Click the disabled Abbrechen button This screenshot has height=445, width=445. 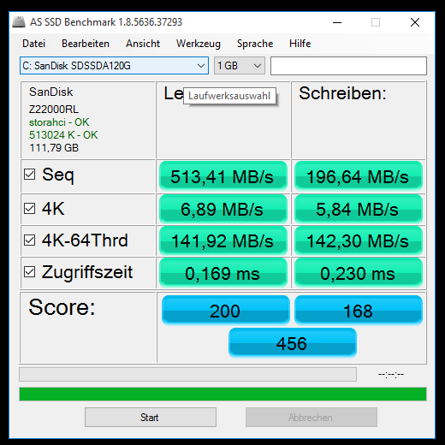pos(311,418)
